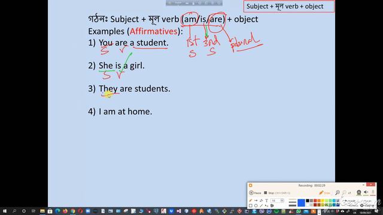Open Microsoft Store from taskbar
The width and height of the screenshot is (383, 215).
coord(50,211)
